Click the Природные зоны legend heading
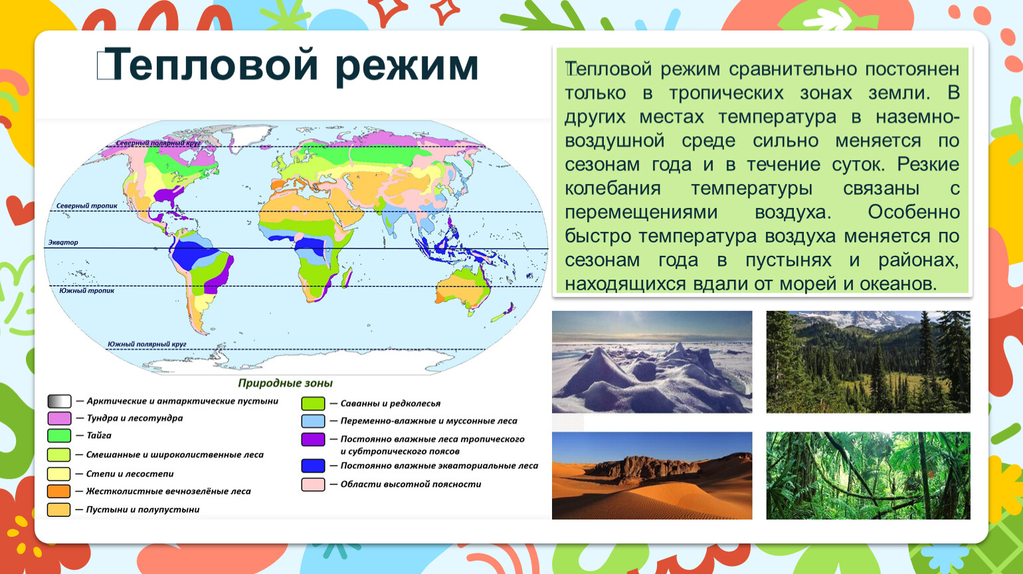Screen dimensions: 1023x574 coord(285,383)
